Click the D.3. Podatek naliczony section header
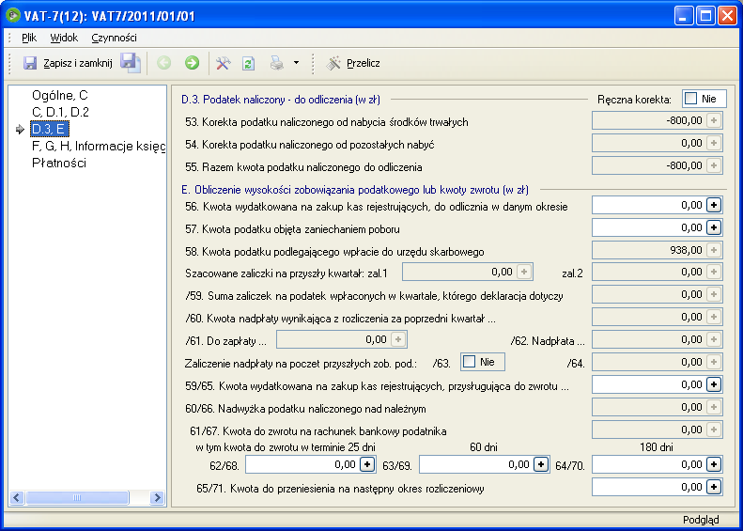Image resolution: width=743 pixels, height=531 pixels. (x=281, y=100)
